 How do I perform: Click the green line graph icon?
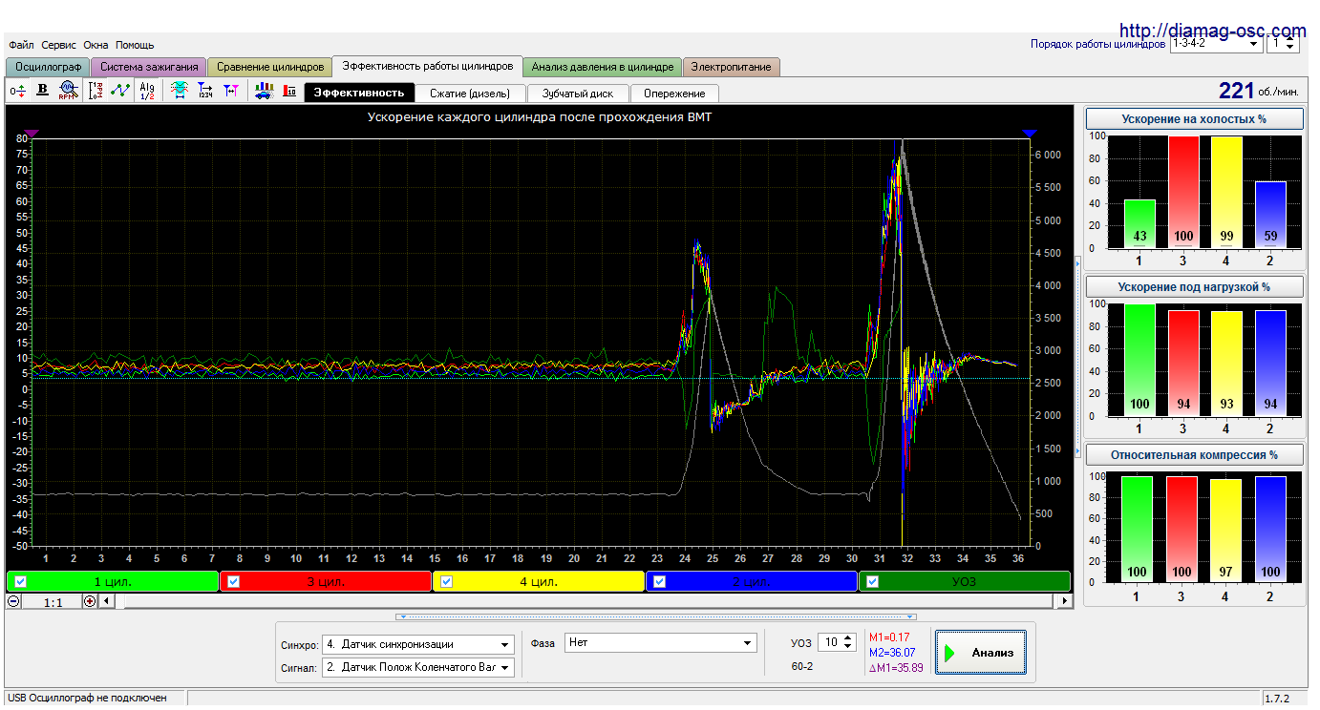[x=120, y=91]
